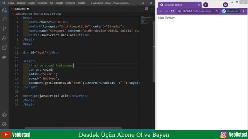Image resolution: width=248 pixels, height=139 pixels.
Task: Click the VS Code logo icon
Action: [x=3, y=3]
